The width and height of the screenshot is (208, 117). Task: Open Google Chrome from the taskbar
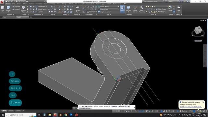pyautogui.click(x=66, y=115)
